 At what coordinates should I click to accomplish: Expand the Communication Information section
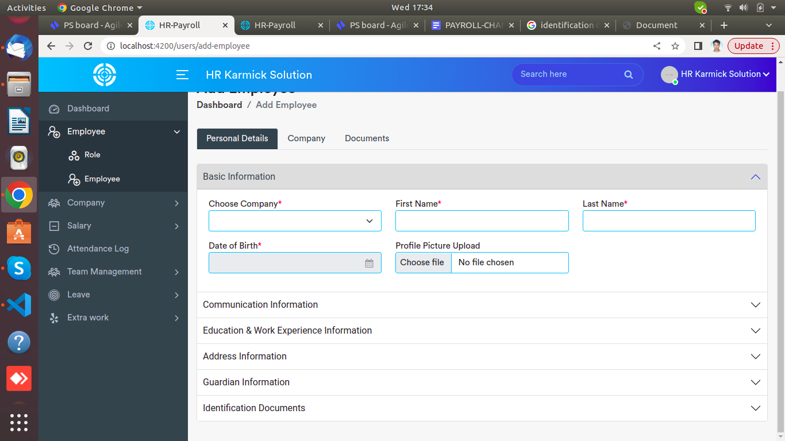(x=482, y=305)
